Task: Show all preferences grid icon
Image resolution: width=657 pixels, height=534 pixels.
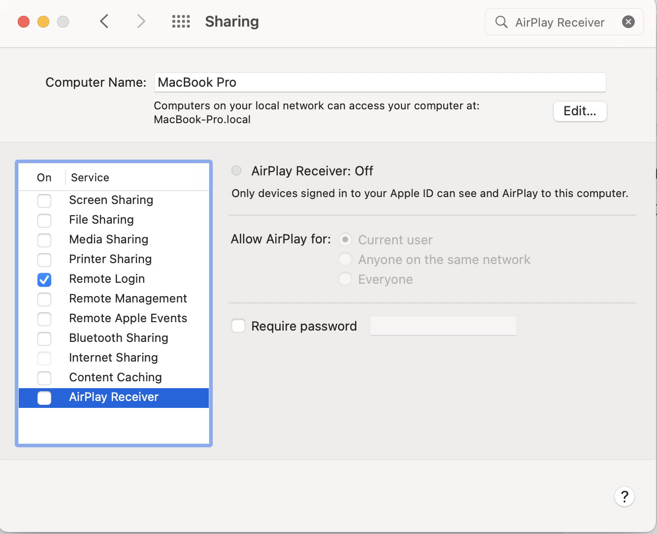Action: [x=181, y=21]
